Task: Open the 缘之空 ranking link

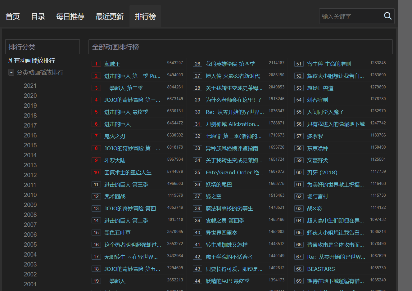Action: coord(213,196)
